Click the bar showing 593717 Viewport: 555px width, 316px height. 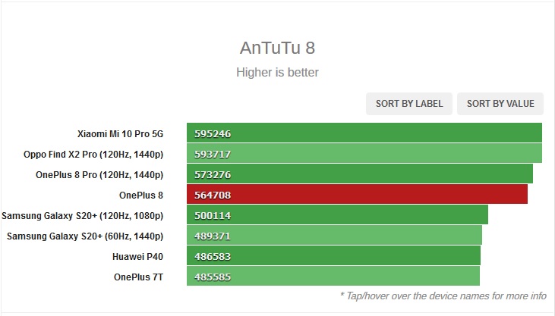[364, 153]
